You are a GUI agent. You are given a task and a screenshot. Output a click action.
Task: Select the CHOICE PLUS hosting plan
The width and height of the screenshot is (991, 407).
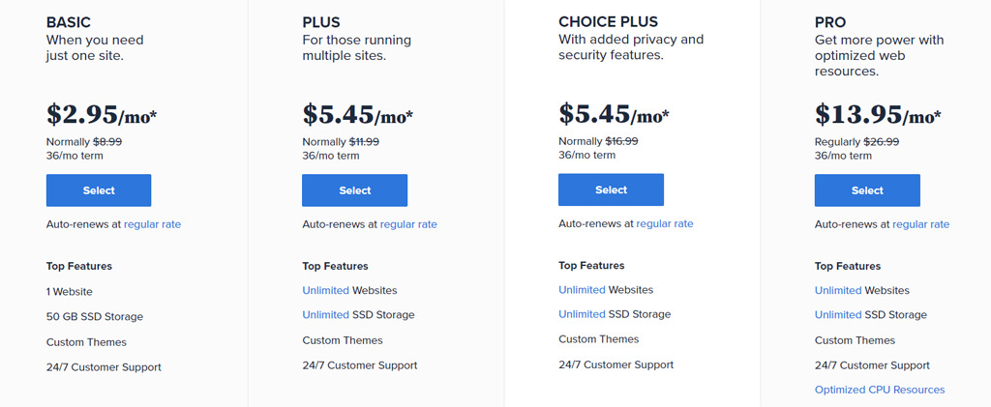pyautogui.click(x=612, y=189)
